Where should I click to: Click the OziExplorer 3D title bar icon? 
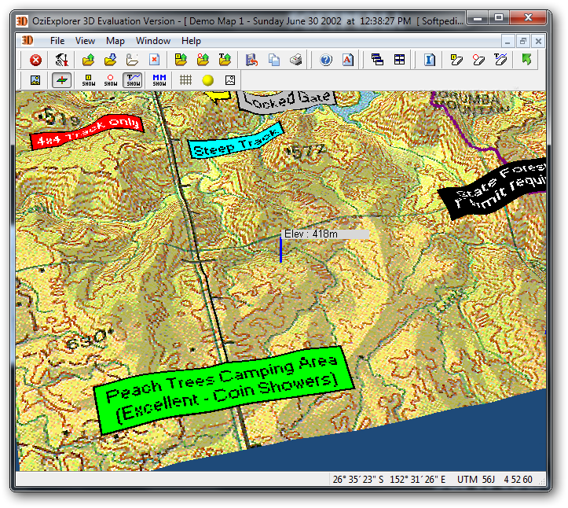coord(22,21)
